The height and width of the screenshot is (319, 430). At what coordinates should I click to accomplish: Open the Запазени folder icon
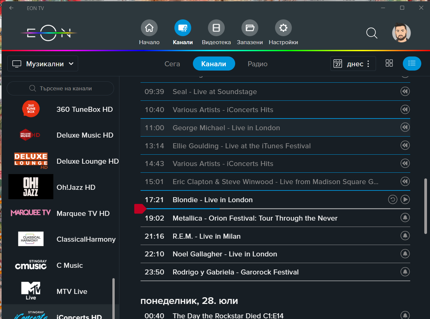point(250,28)
